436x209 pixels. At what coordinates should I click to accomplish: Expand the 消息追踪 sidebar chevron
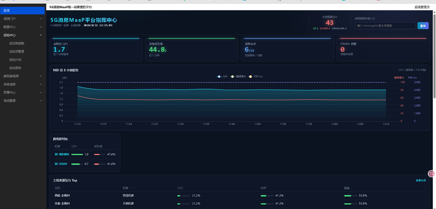click(x=41, y=84)
